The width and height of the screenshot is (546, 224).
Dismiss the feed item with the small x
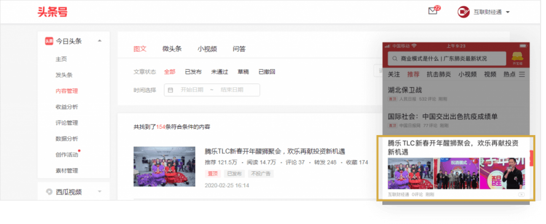(x=521, y=195)
